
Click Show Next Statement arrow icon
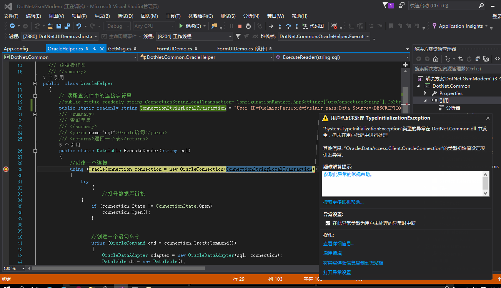tap(271, 26)
